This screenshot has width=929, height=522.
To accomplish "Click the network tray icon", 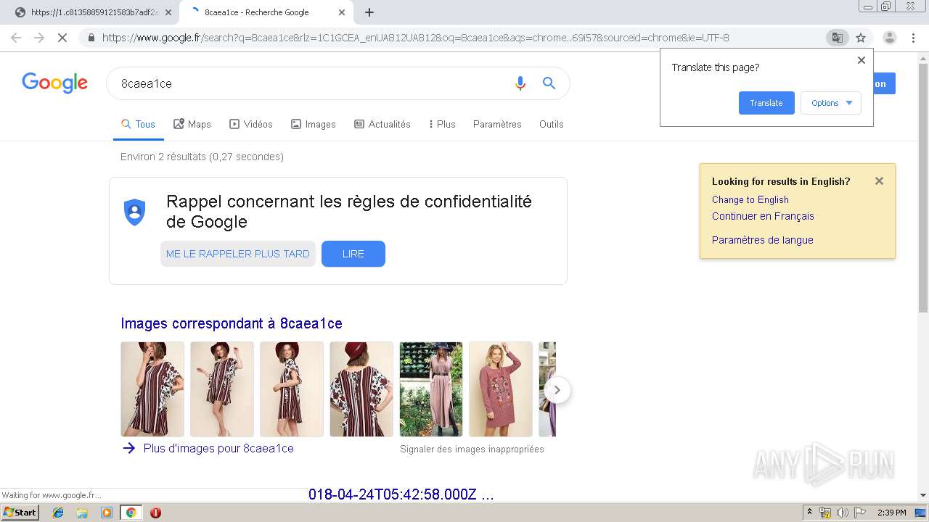I will (x=825, y=513).
